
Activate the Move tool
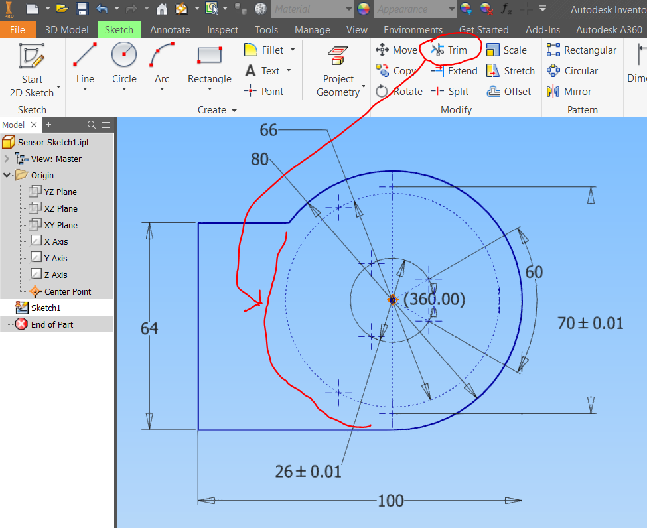coord(396,49)
